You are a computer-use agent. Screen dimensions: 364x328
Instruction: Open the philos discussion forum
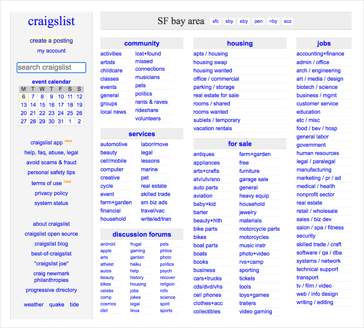(166, 251)
